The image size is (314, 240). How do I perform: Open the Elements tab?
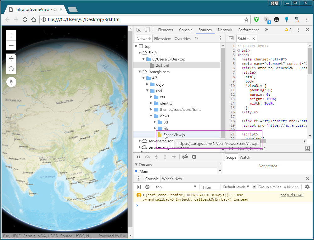(165, 30)
